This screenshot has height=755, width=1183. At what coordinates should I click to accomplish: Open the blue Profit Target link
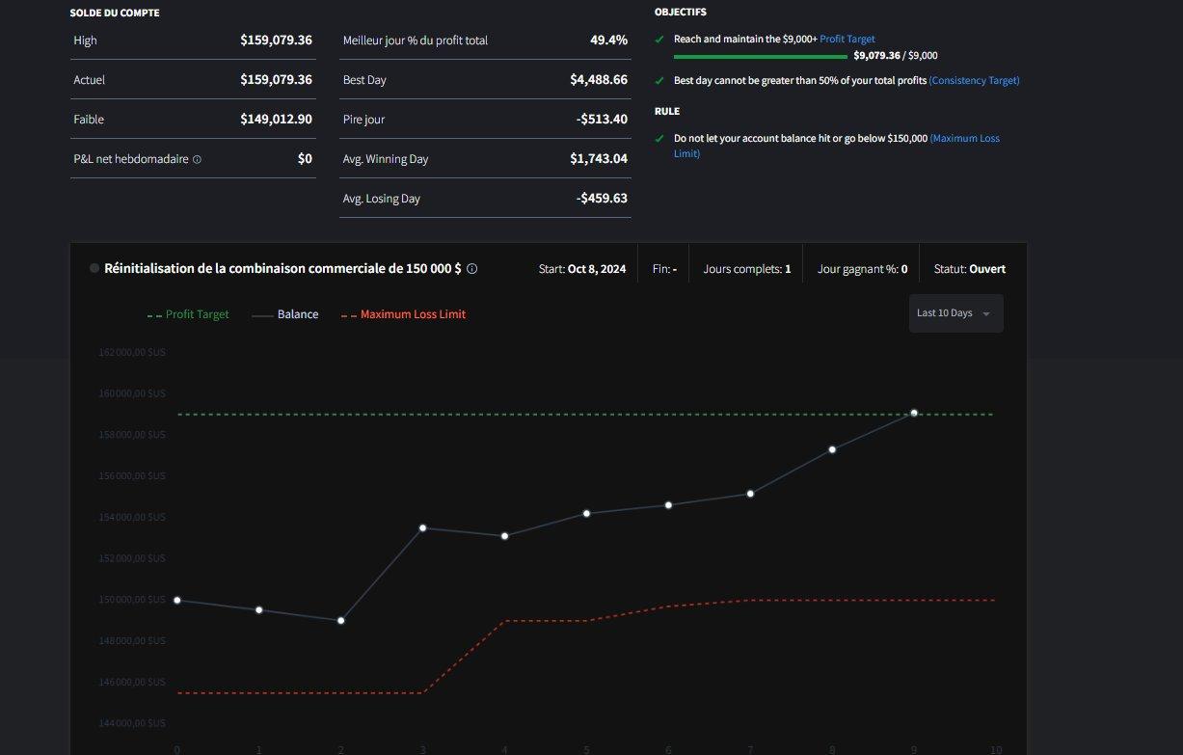point(847,40)
